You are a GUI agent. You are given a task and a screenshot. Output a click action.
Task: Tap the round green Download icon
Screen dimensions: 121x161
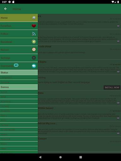pyautogui.click(x=34, y=42)
